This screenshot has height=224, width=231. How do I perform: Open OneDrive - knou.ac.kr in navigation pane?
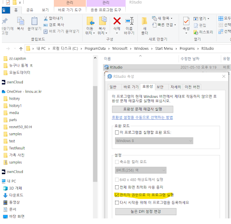pyautogui.click(x=24, y=92)
